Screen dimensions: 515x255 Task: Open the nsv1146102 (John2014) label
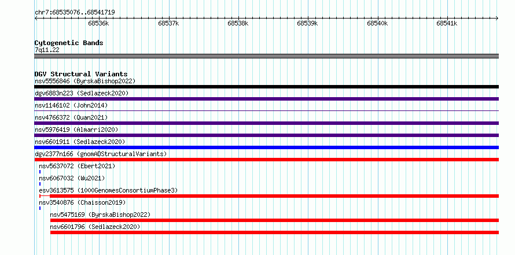[x=71, y=105]
